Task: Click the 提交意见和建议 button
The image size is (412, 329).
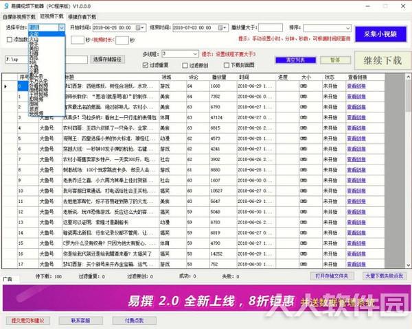Action: (28, 321)
